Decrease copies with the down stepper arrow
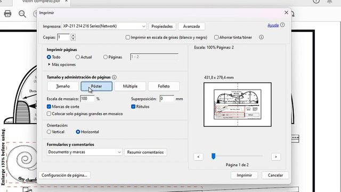 pyautogui.click(x=73, y=39)
